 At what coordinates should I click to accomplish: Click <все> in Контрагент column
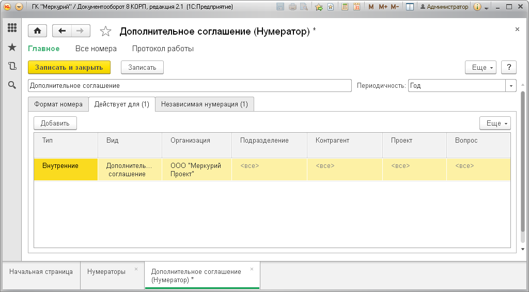pyautogui.click(x=345, y=170)
